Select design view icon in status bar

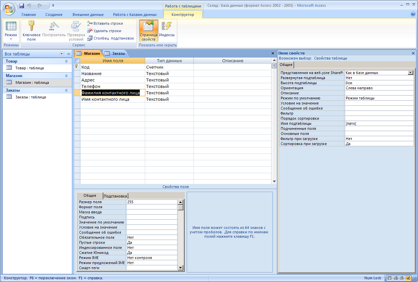coord(408,278)
